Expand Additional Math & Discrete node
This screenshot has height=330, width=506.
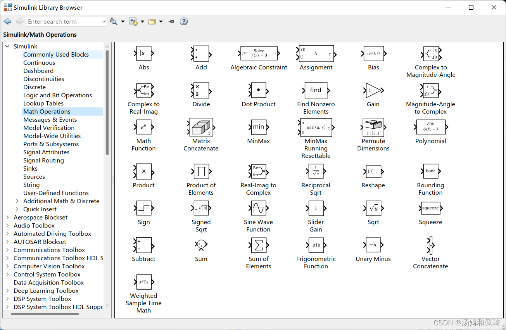pyautogui.click(x=17, y=201)
